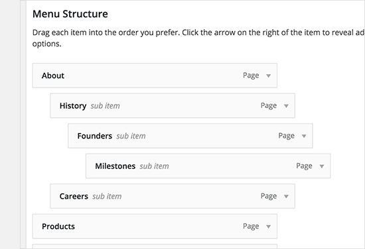The height and width of the screenshot is (249, 365).
Task: Expand the Careers sub item arrow
Action: click(x=286, y=197)
